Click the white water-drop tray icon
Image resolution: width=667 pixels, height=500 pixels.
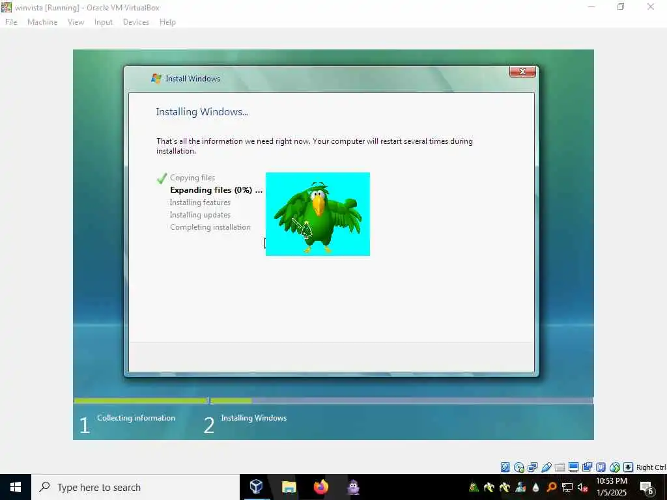click(x=536, y=487)
